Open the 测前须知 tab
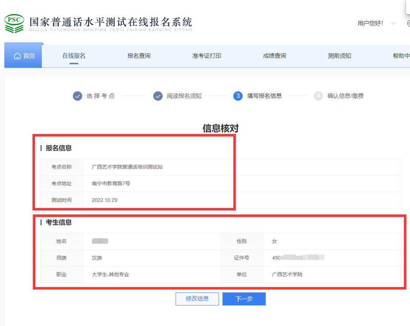 [x=339, y=56]
